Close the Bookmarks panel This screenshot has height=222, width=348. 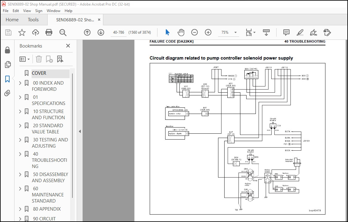point(68,46)
